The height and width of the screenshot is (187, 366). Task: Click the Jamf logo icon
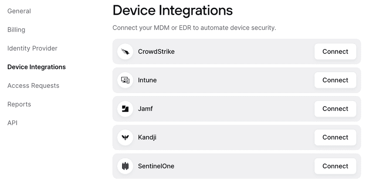click(x=125, y=109)
